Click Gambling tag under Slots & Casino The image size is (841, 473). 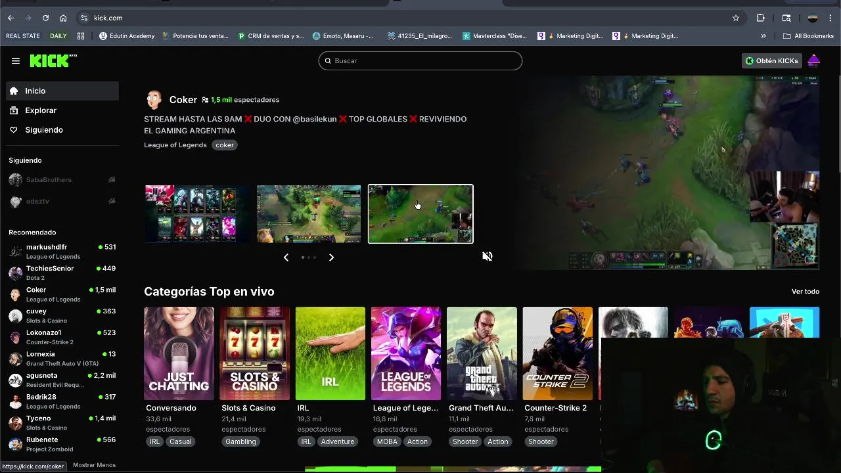tap(240, 441)
